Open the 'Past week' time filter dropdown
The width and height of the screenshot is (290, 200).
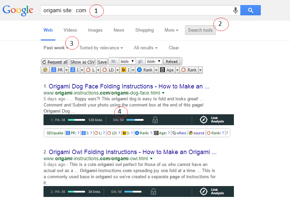(x=56, y=48)
